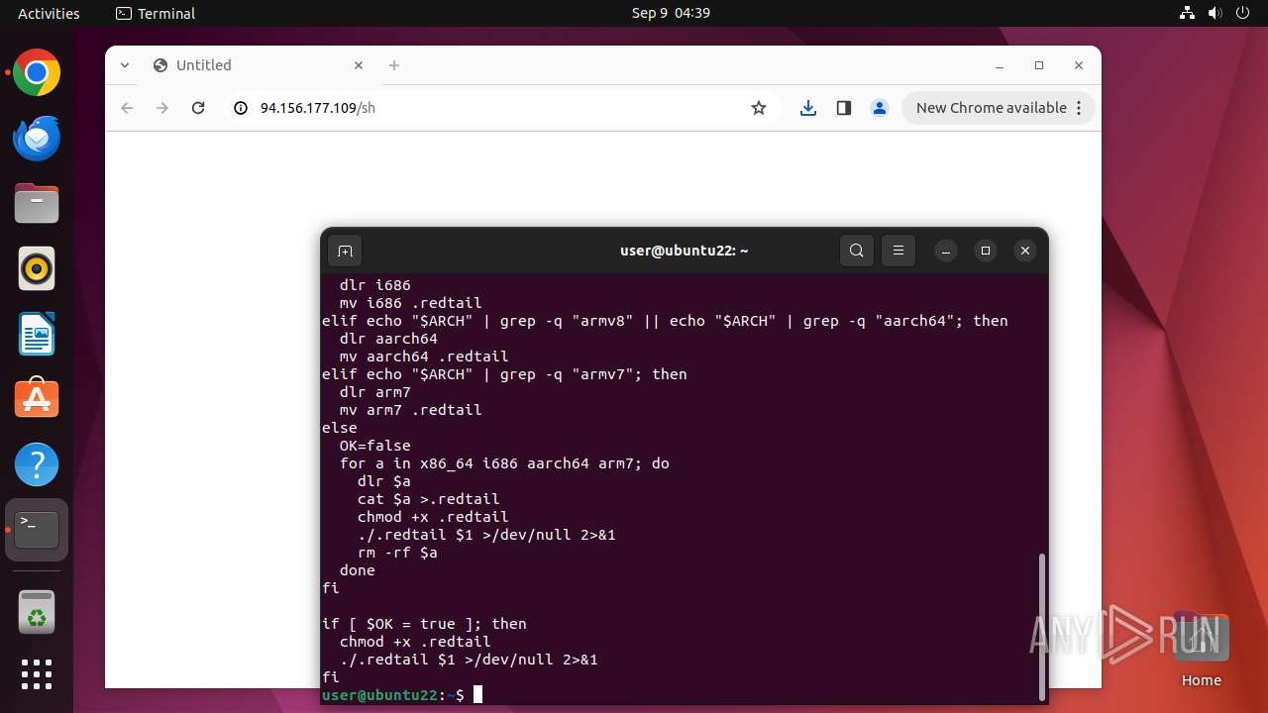Open the Home folder desktop icon
1268x713 pixels.
pos(1201,651)
